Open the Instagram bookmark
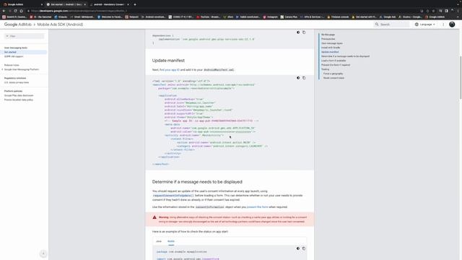This screenshot has width=462, height=260. (270, 17)
